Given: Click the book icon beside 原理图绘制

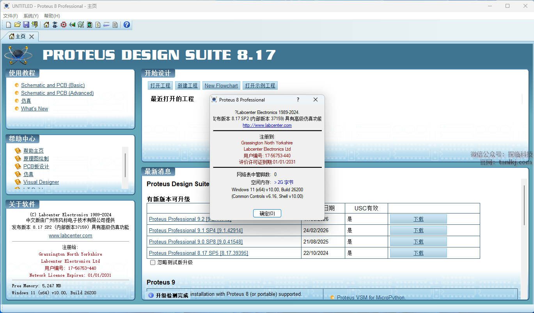Looking at the screenshot, I should tap(18, 158).
